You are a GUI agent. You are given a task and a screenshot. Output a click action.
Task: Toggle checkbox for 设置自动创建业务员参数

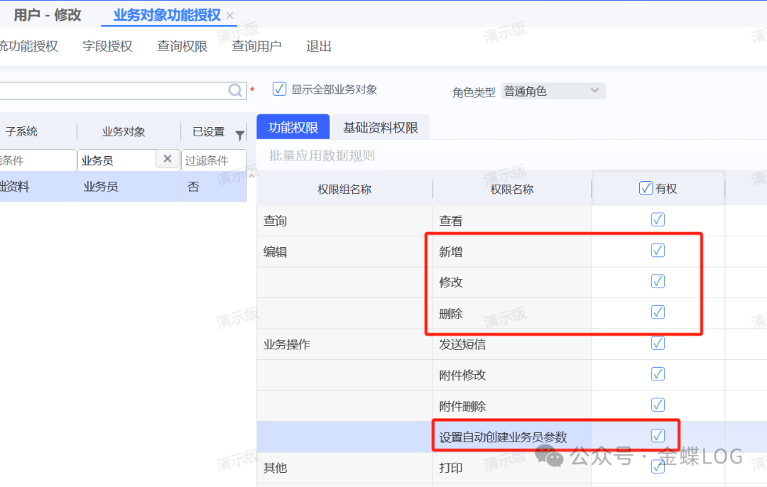coord(658,435)
